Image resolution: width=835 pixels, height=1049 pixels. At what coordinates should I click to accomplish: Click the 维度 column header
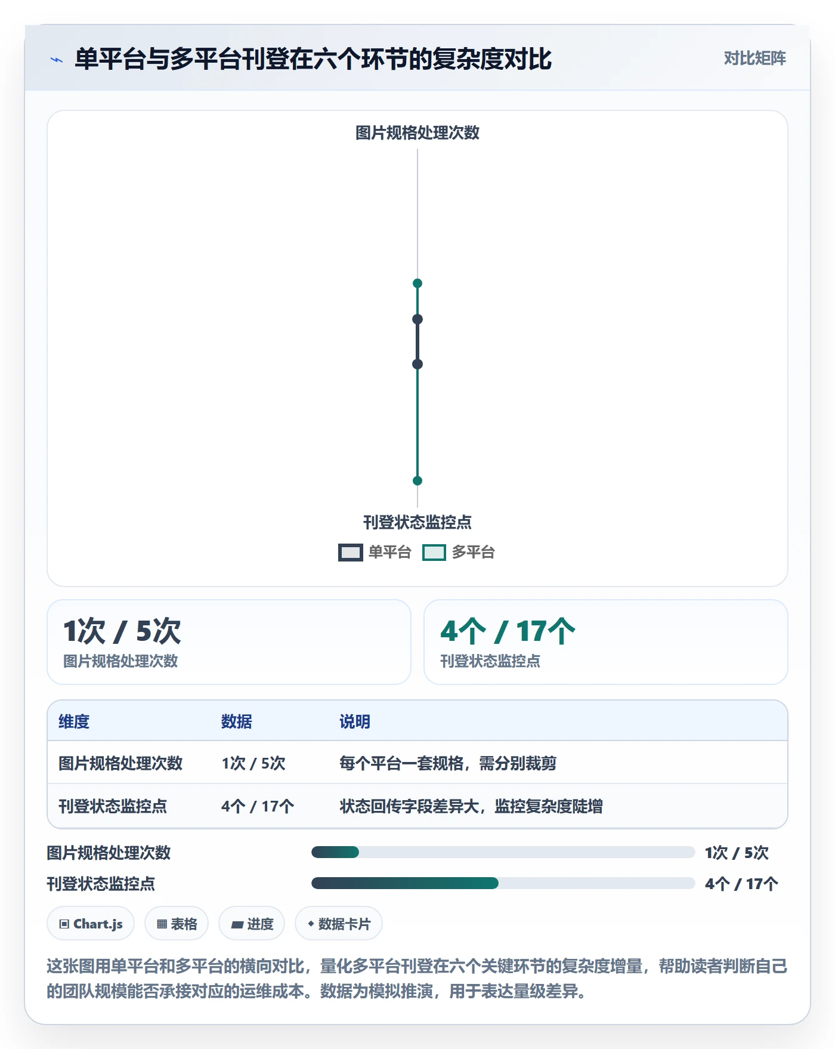(x=74, y=722)
